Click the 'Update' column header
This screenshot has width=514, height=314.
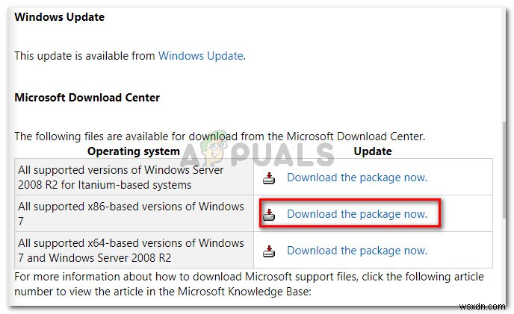(x=372, y=151)
